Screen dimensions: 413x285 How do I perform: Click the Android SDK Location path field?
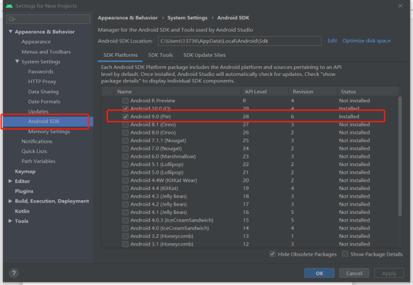[240, 41]
